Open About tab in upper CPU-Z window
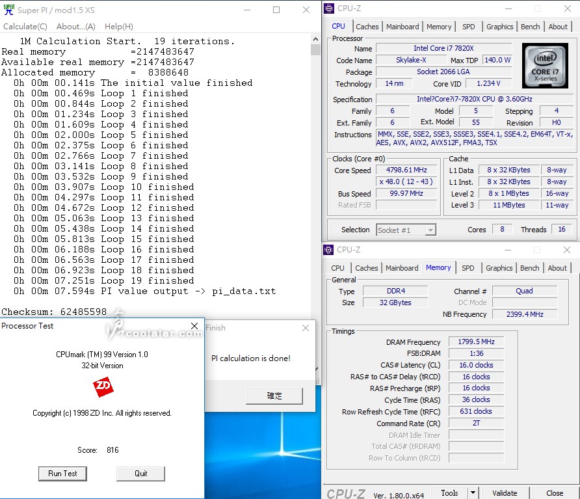 click(x=558, y=27)
